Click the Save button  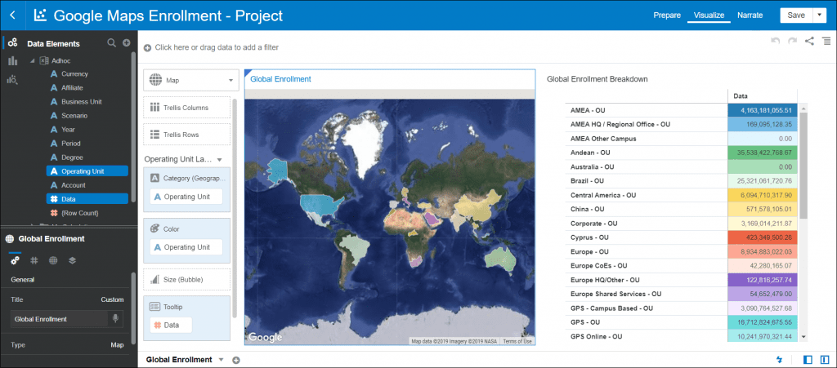coord(796,15)
